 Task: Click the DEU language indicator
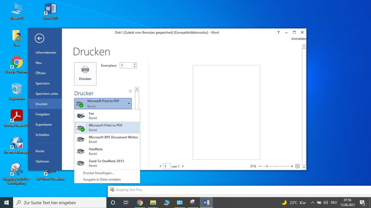334,203
